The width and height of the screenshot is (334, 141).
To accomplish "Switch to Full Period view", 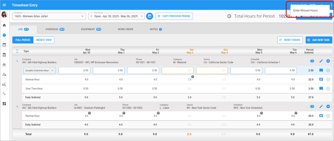I will click(23, 40).
